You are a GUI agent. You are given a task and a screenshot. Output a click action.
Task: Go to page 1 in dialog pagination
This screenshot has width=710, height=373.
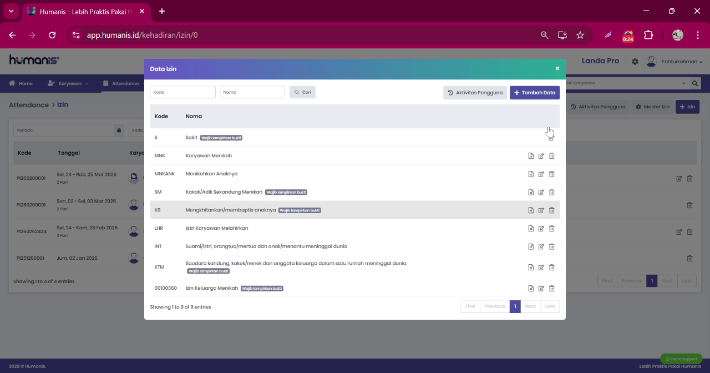point(515,306)
